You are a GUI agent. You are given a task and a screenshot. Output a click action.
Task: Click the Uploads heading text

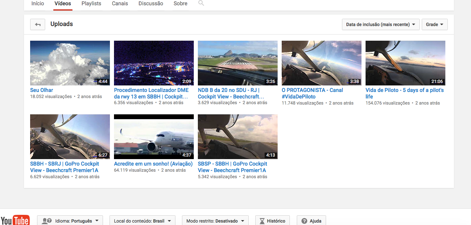pyautogui.click(x=61, y=24)
